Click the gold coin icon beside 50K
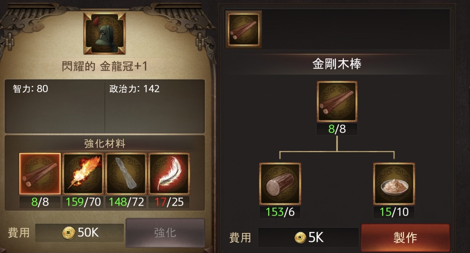470x253 pixels. 69,233
